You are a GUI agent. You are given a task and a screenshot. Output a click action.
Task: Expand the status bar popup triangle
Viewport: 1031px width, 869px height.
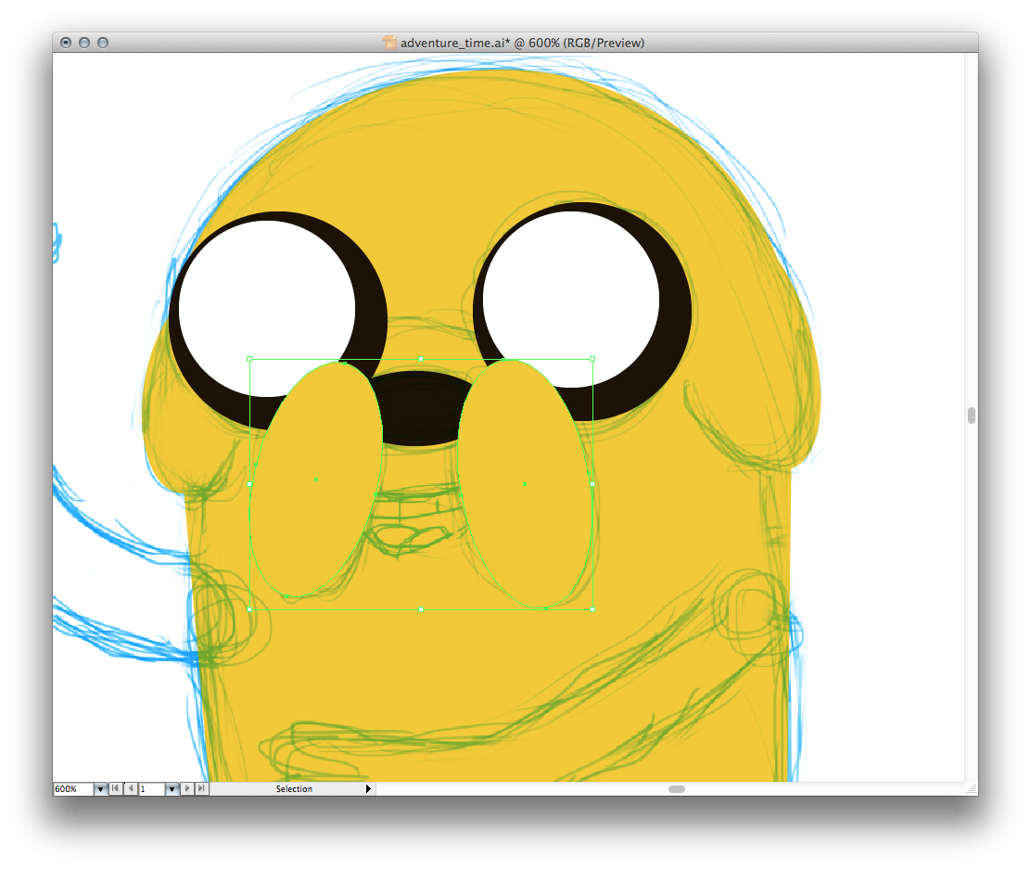coord(368,789)
